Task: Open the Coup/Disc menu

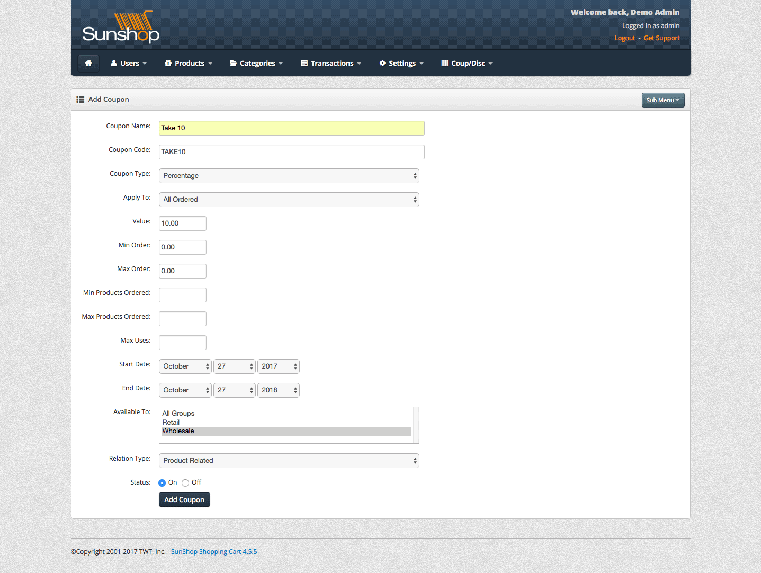Action: pyautogui.click(x=467, y=64)
